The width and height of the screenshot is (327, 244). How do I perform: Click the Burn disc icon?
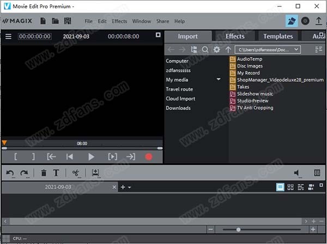[x=305, y=21]
